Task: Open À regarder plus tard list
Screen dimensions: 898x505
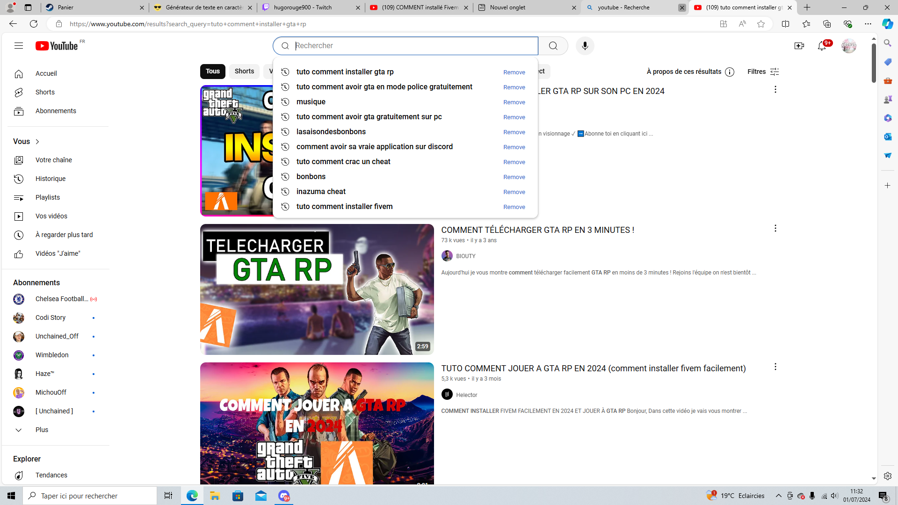Action: [56, 235]
